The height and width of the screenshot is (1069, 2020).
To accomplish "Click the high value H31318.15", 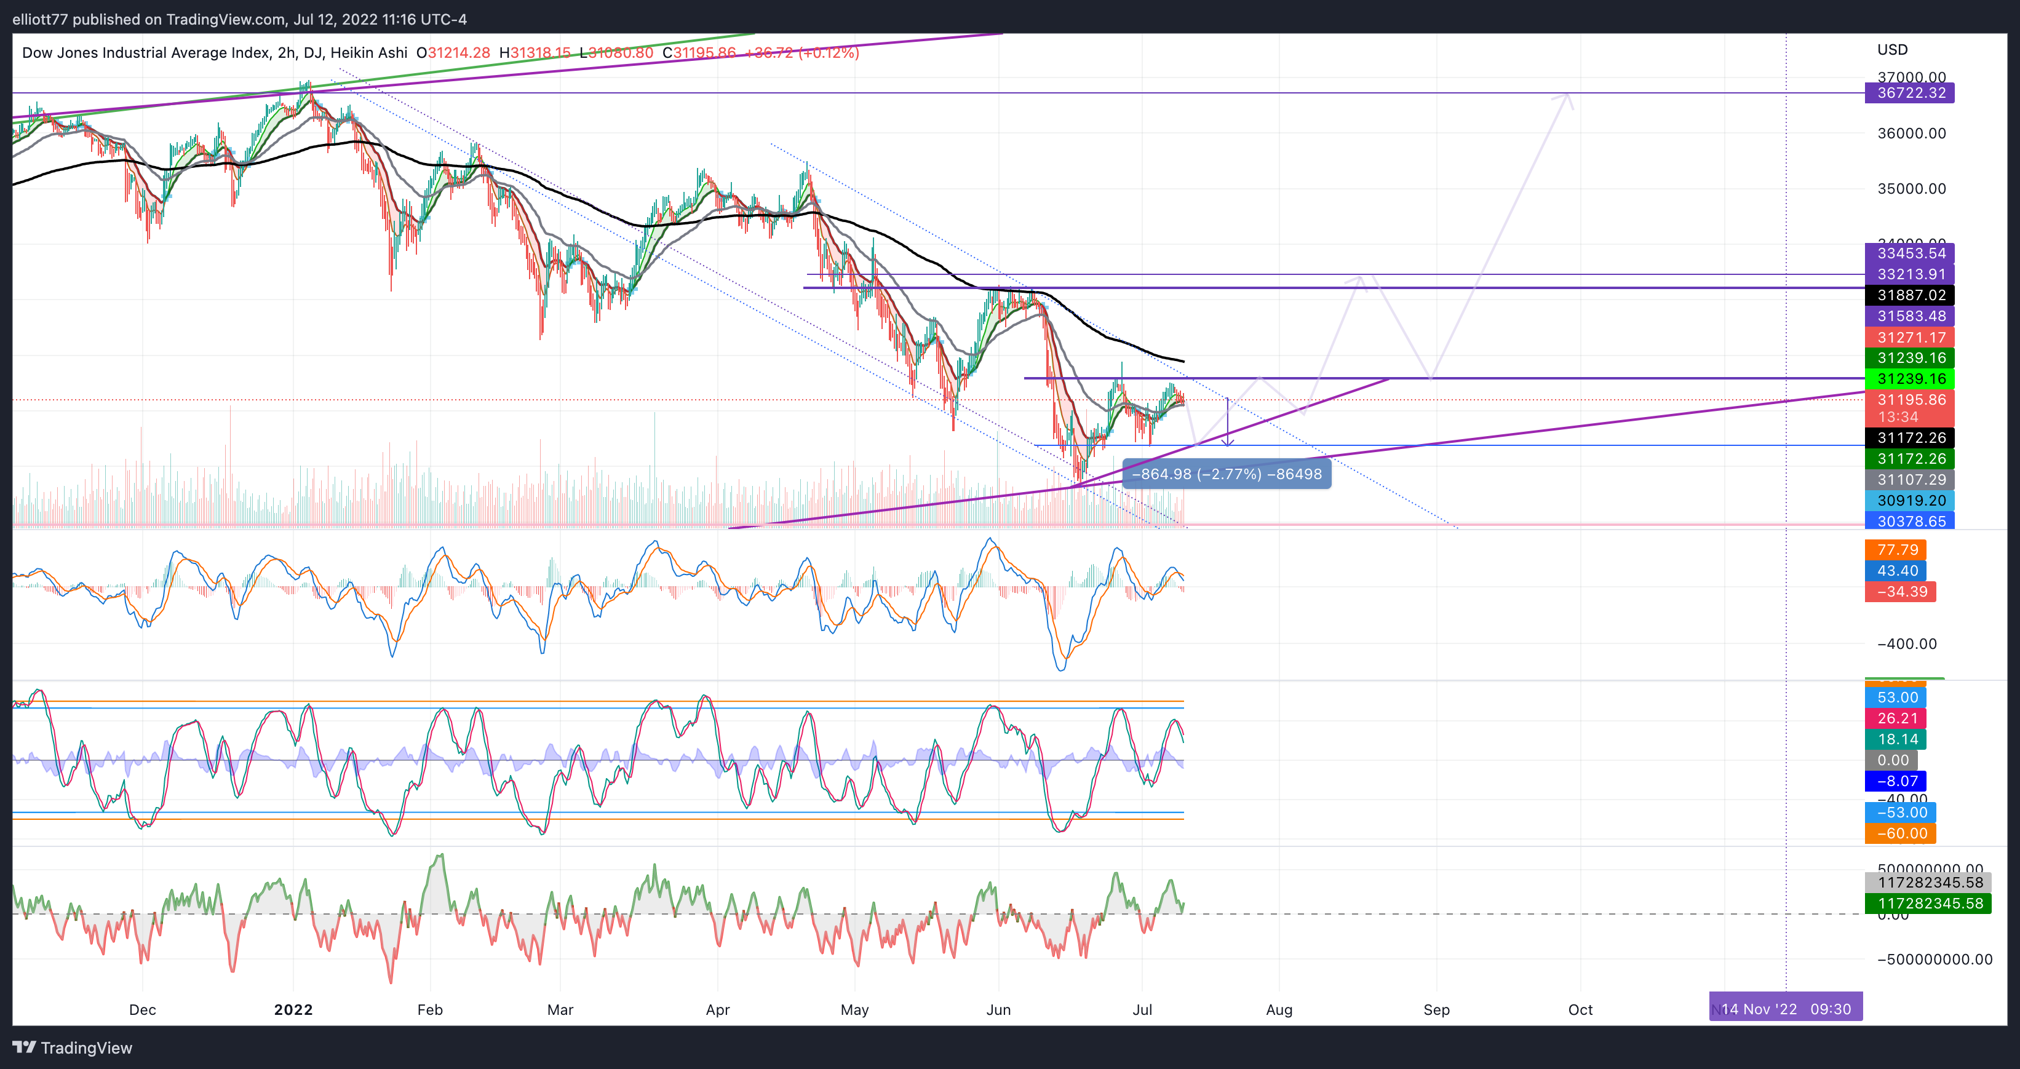I will point(535,52).
